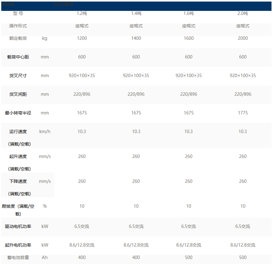Image resolution: width=274 pixels, height=264 pixels.
Task: Select rated load value 1200
Action: click(x=82, y=38)
